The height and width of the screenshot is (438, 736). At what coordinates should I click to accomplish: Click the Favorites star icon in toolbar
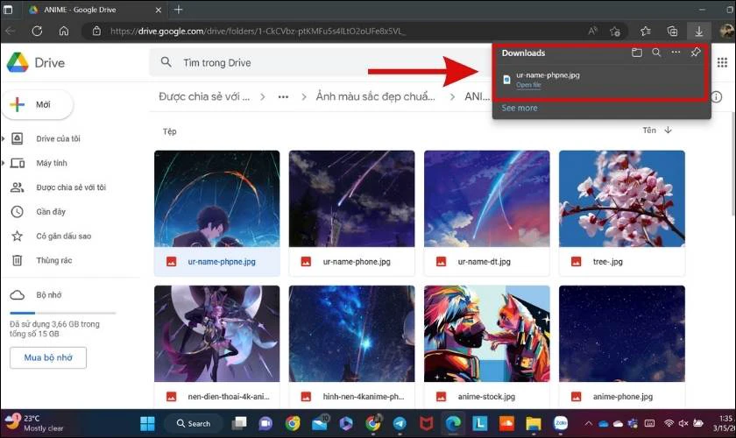pos(646,32)
